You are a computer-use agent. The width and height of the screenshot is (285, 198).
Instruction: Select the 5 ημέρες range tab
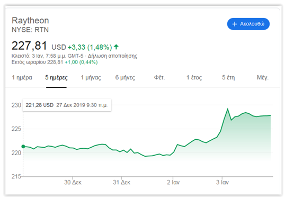click(x=56, y=78)
